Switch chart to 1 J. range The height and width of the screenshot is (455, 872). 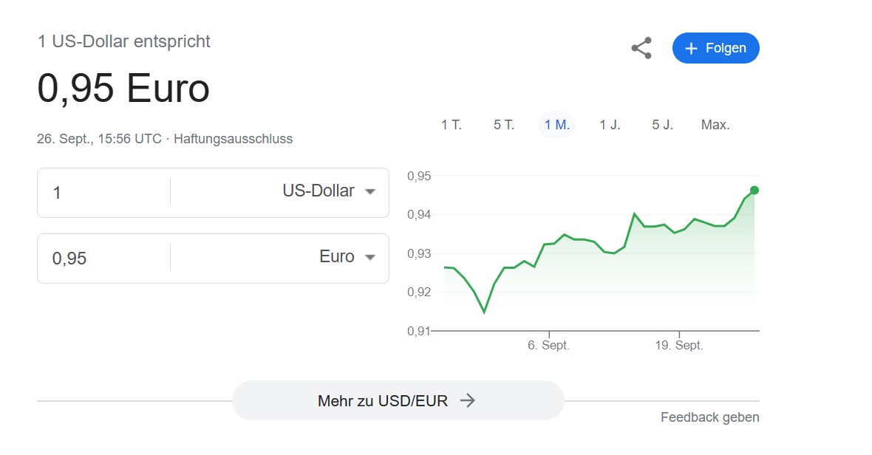(610, 125)
